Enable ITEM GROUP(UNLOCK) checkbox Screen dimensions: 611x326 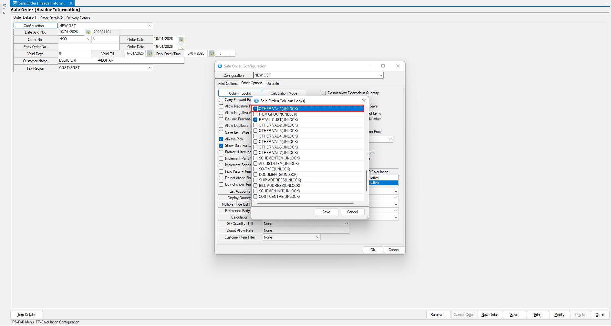coord(255,114)
